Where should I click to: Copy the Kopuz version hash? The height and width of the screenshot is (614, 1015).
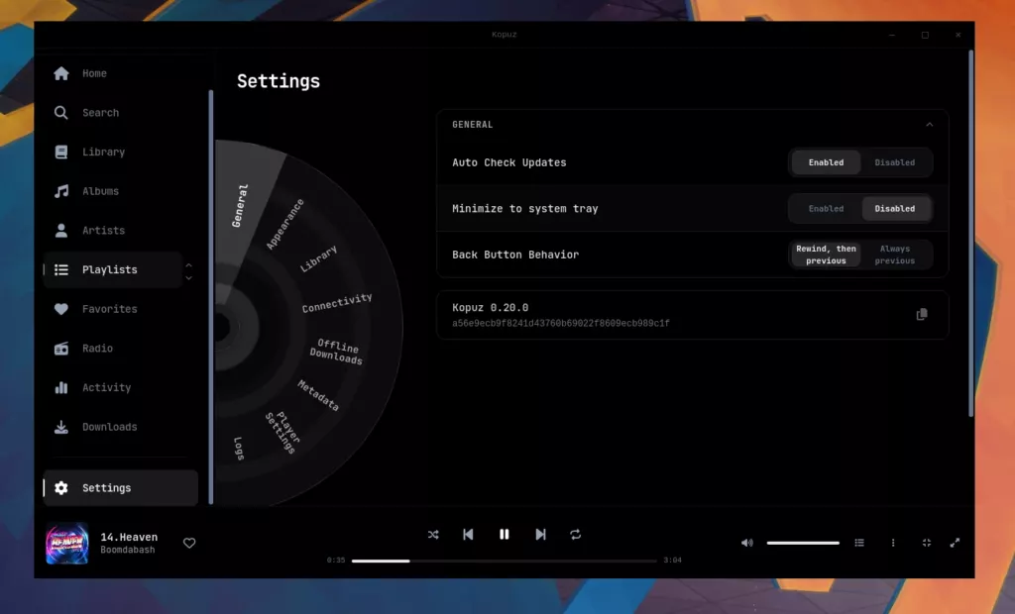coord(922,315)
